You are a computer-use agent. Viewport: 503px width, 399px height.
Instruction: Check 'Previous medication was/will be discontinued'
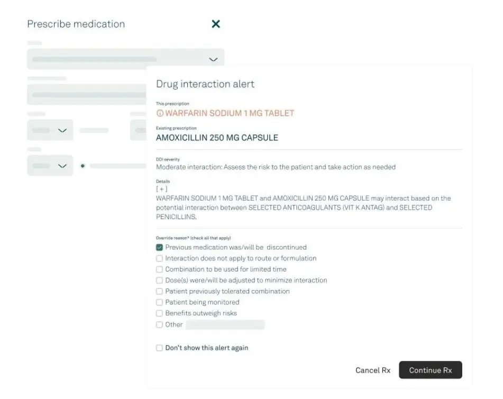(159, 247)
